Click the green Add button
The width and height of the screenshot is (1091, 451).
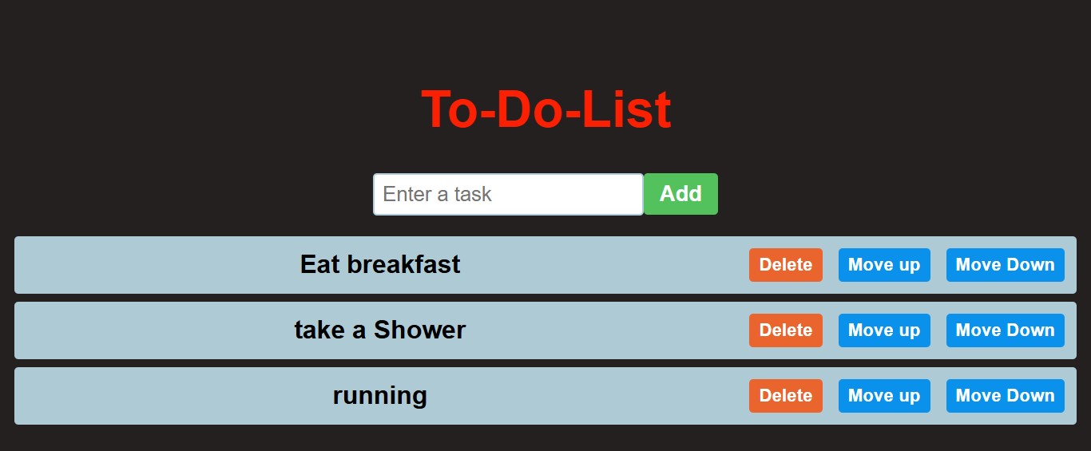[x=680, y=194]
